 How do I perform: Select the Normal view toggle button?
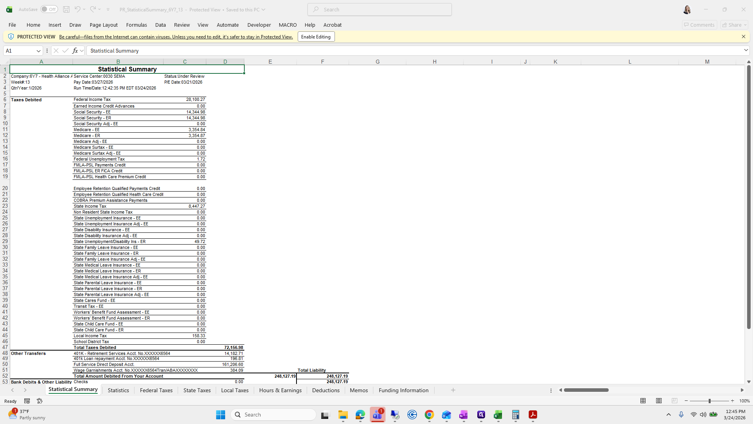pyautogui.click(x=643, y=401)
